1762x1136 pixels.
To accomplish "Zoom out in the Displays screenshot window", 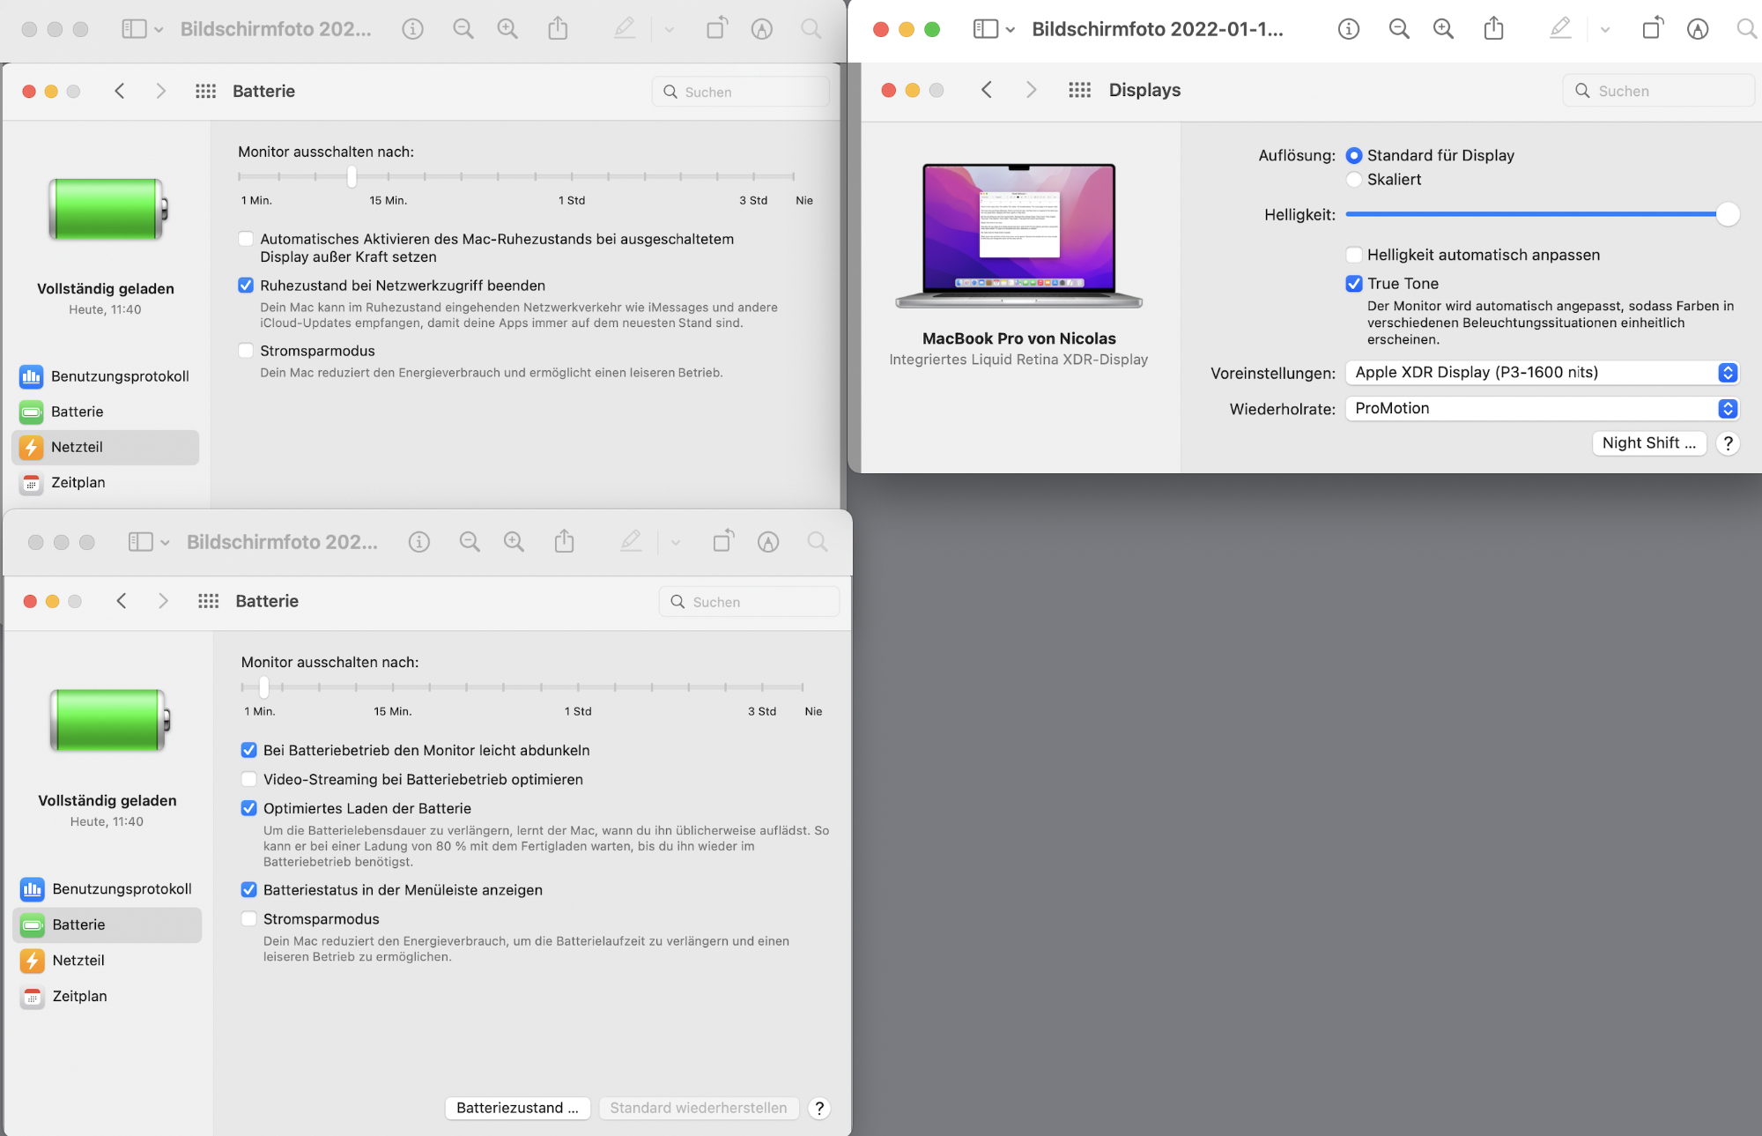I will pos(1398,29).
